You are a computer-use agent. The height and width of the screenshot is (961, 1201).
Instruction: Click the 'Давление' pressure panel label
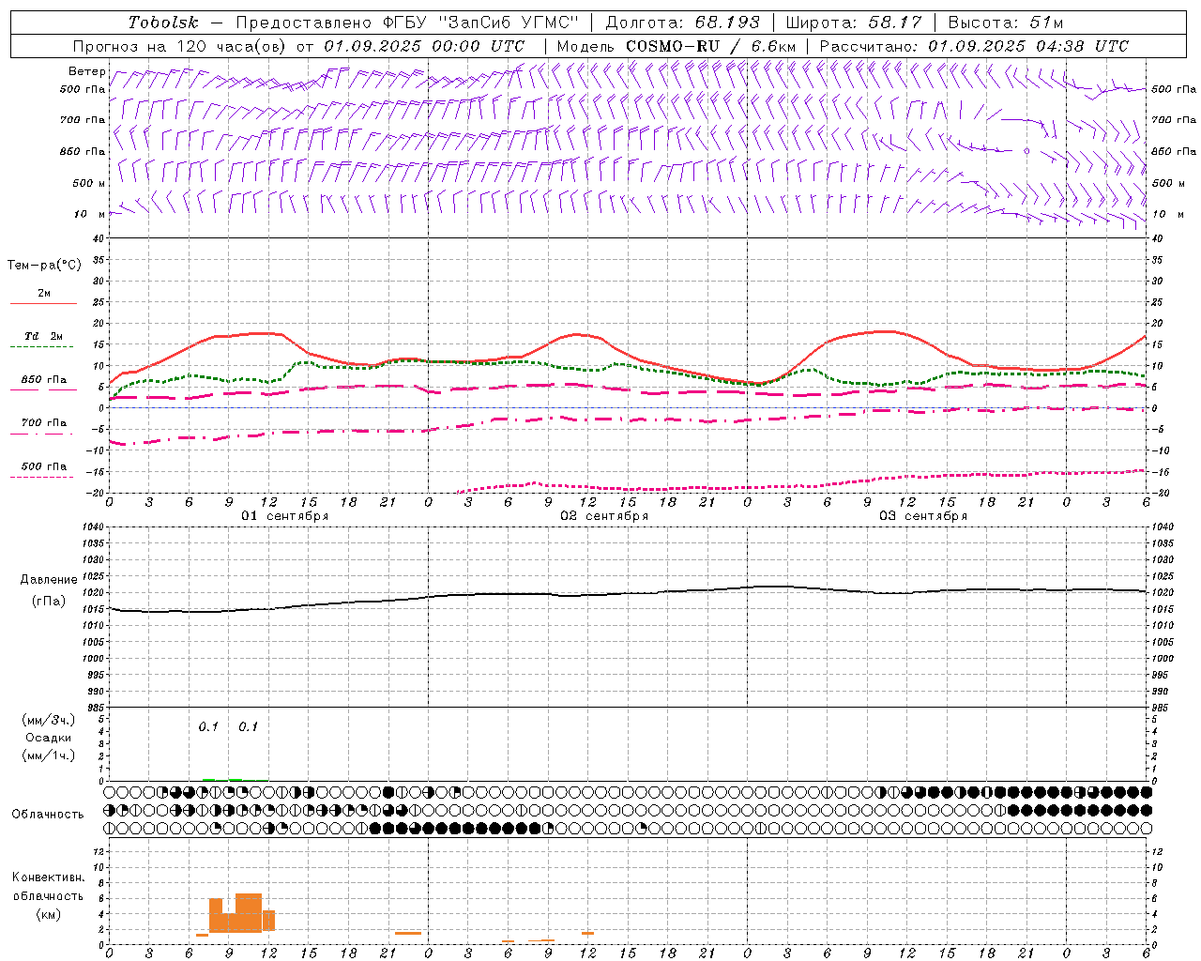click(x=49, y=580)
